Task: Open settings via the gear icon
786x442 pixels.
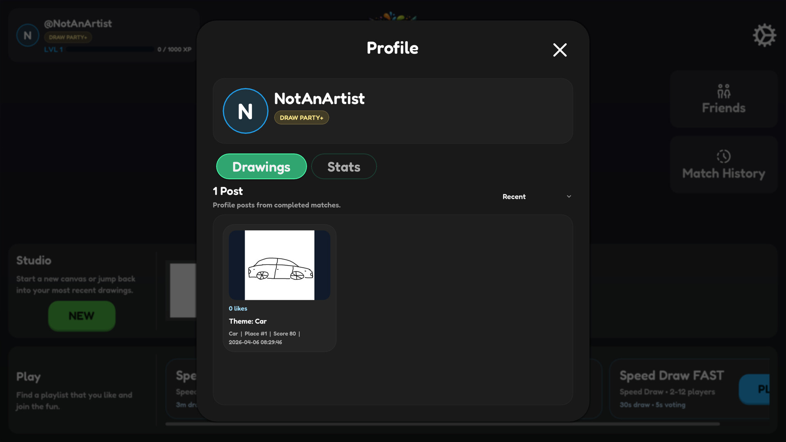Action: click(x=764, y=35)
